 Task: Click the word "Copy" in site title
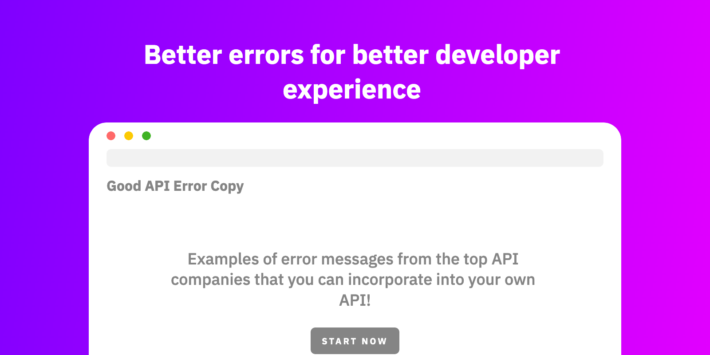pos(227,186)
